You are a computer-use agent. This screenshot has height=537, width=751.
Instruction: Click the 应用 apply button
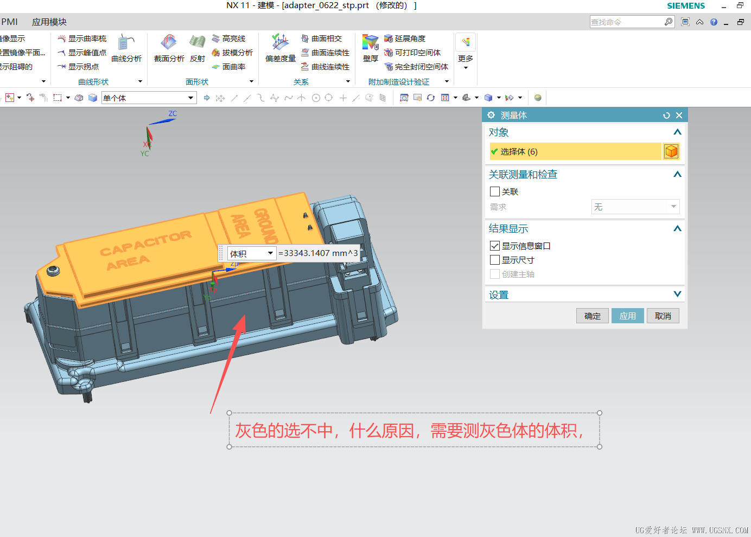tap(628, 316)
